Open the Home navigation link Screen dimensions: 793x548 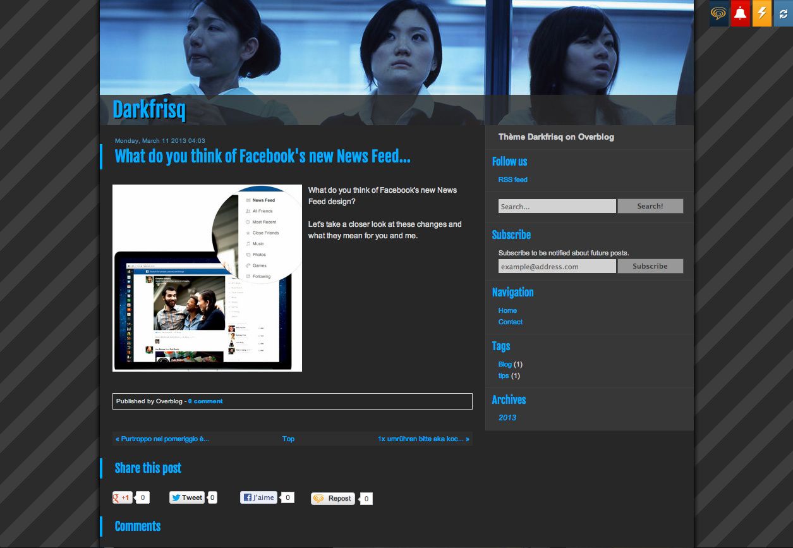[x=507, y=310]
